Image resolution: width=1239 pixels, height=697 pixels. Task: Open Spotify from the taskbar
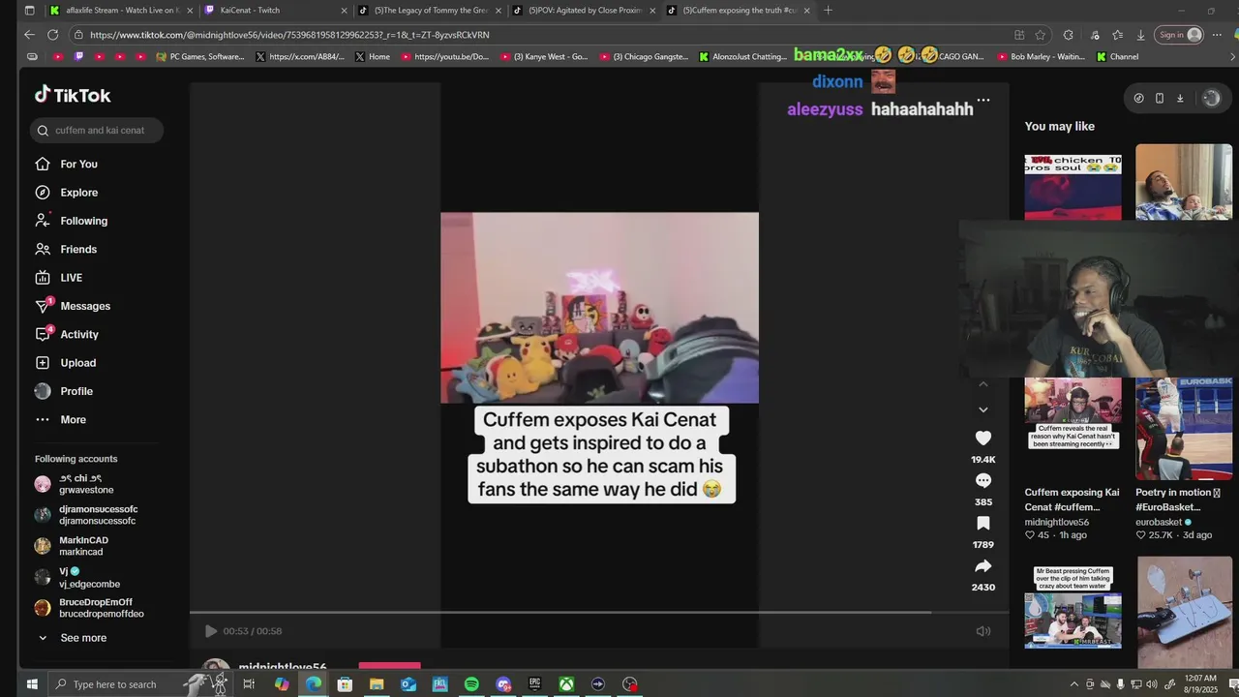(471, 684)
